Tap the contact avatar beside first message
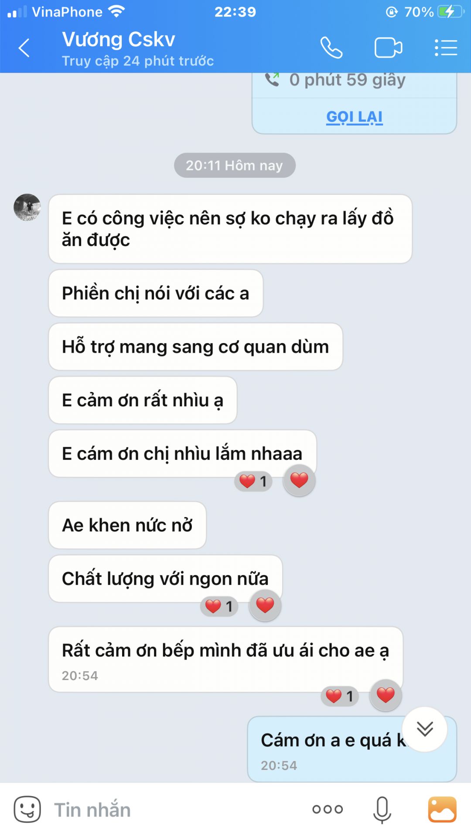Viewport: 471px width, 837px height. click(27, 207)
